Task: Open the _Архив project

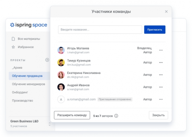Action: [x=17, y=68]
